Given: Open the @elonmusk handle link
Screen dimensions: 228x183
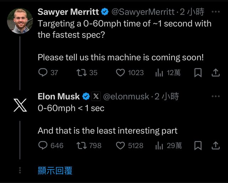Looking at the screenshot, I should tap(126, 96).
